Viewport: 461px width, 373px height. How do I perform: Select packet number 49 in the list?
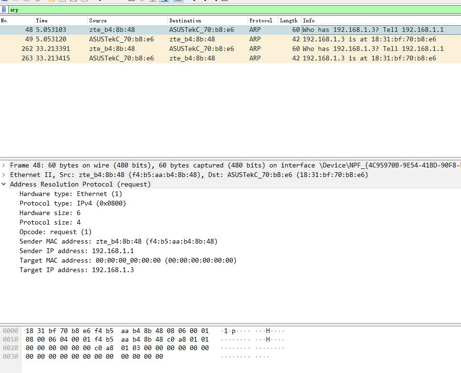point(191,39)
